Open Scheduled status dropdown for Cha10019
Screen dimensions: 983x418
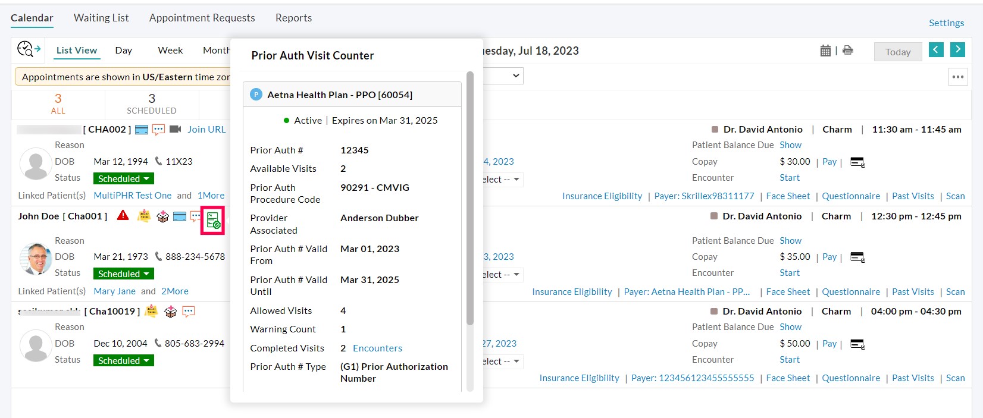click(x=124, y=360)
